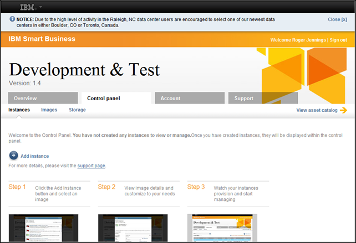Visit the support page link

tap(91, 166)
